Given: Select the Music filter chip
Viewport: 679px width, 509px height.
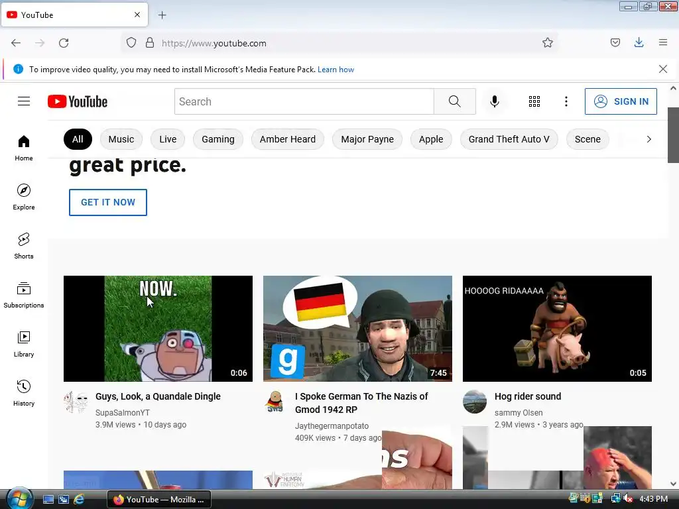Looking at the screenshot, I should [x=121, y=139].
